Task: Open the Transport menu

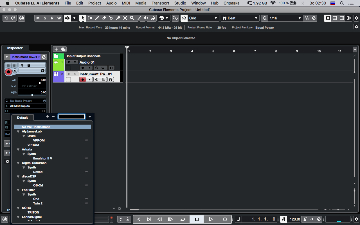Action: 160,3
